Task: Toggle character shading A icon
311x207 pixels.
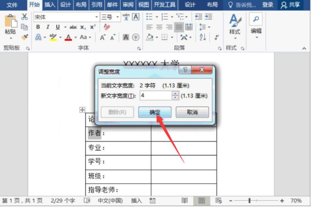Action: click(x=126, y=37)
